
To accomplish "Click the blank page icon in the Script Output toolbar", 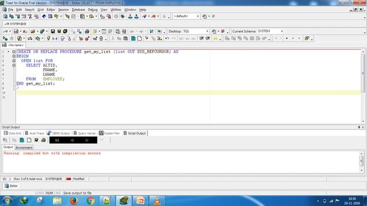I will point(29,140).
